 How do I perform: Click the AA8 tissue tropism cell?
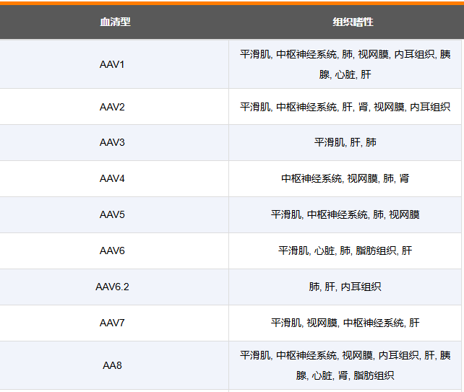pos(345,365)
